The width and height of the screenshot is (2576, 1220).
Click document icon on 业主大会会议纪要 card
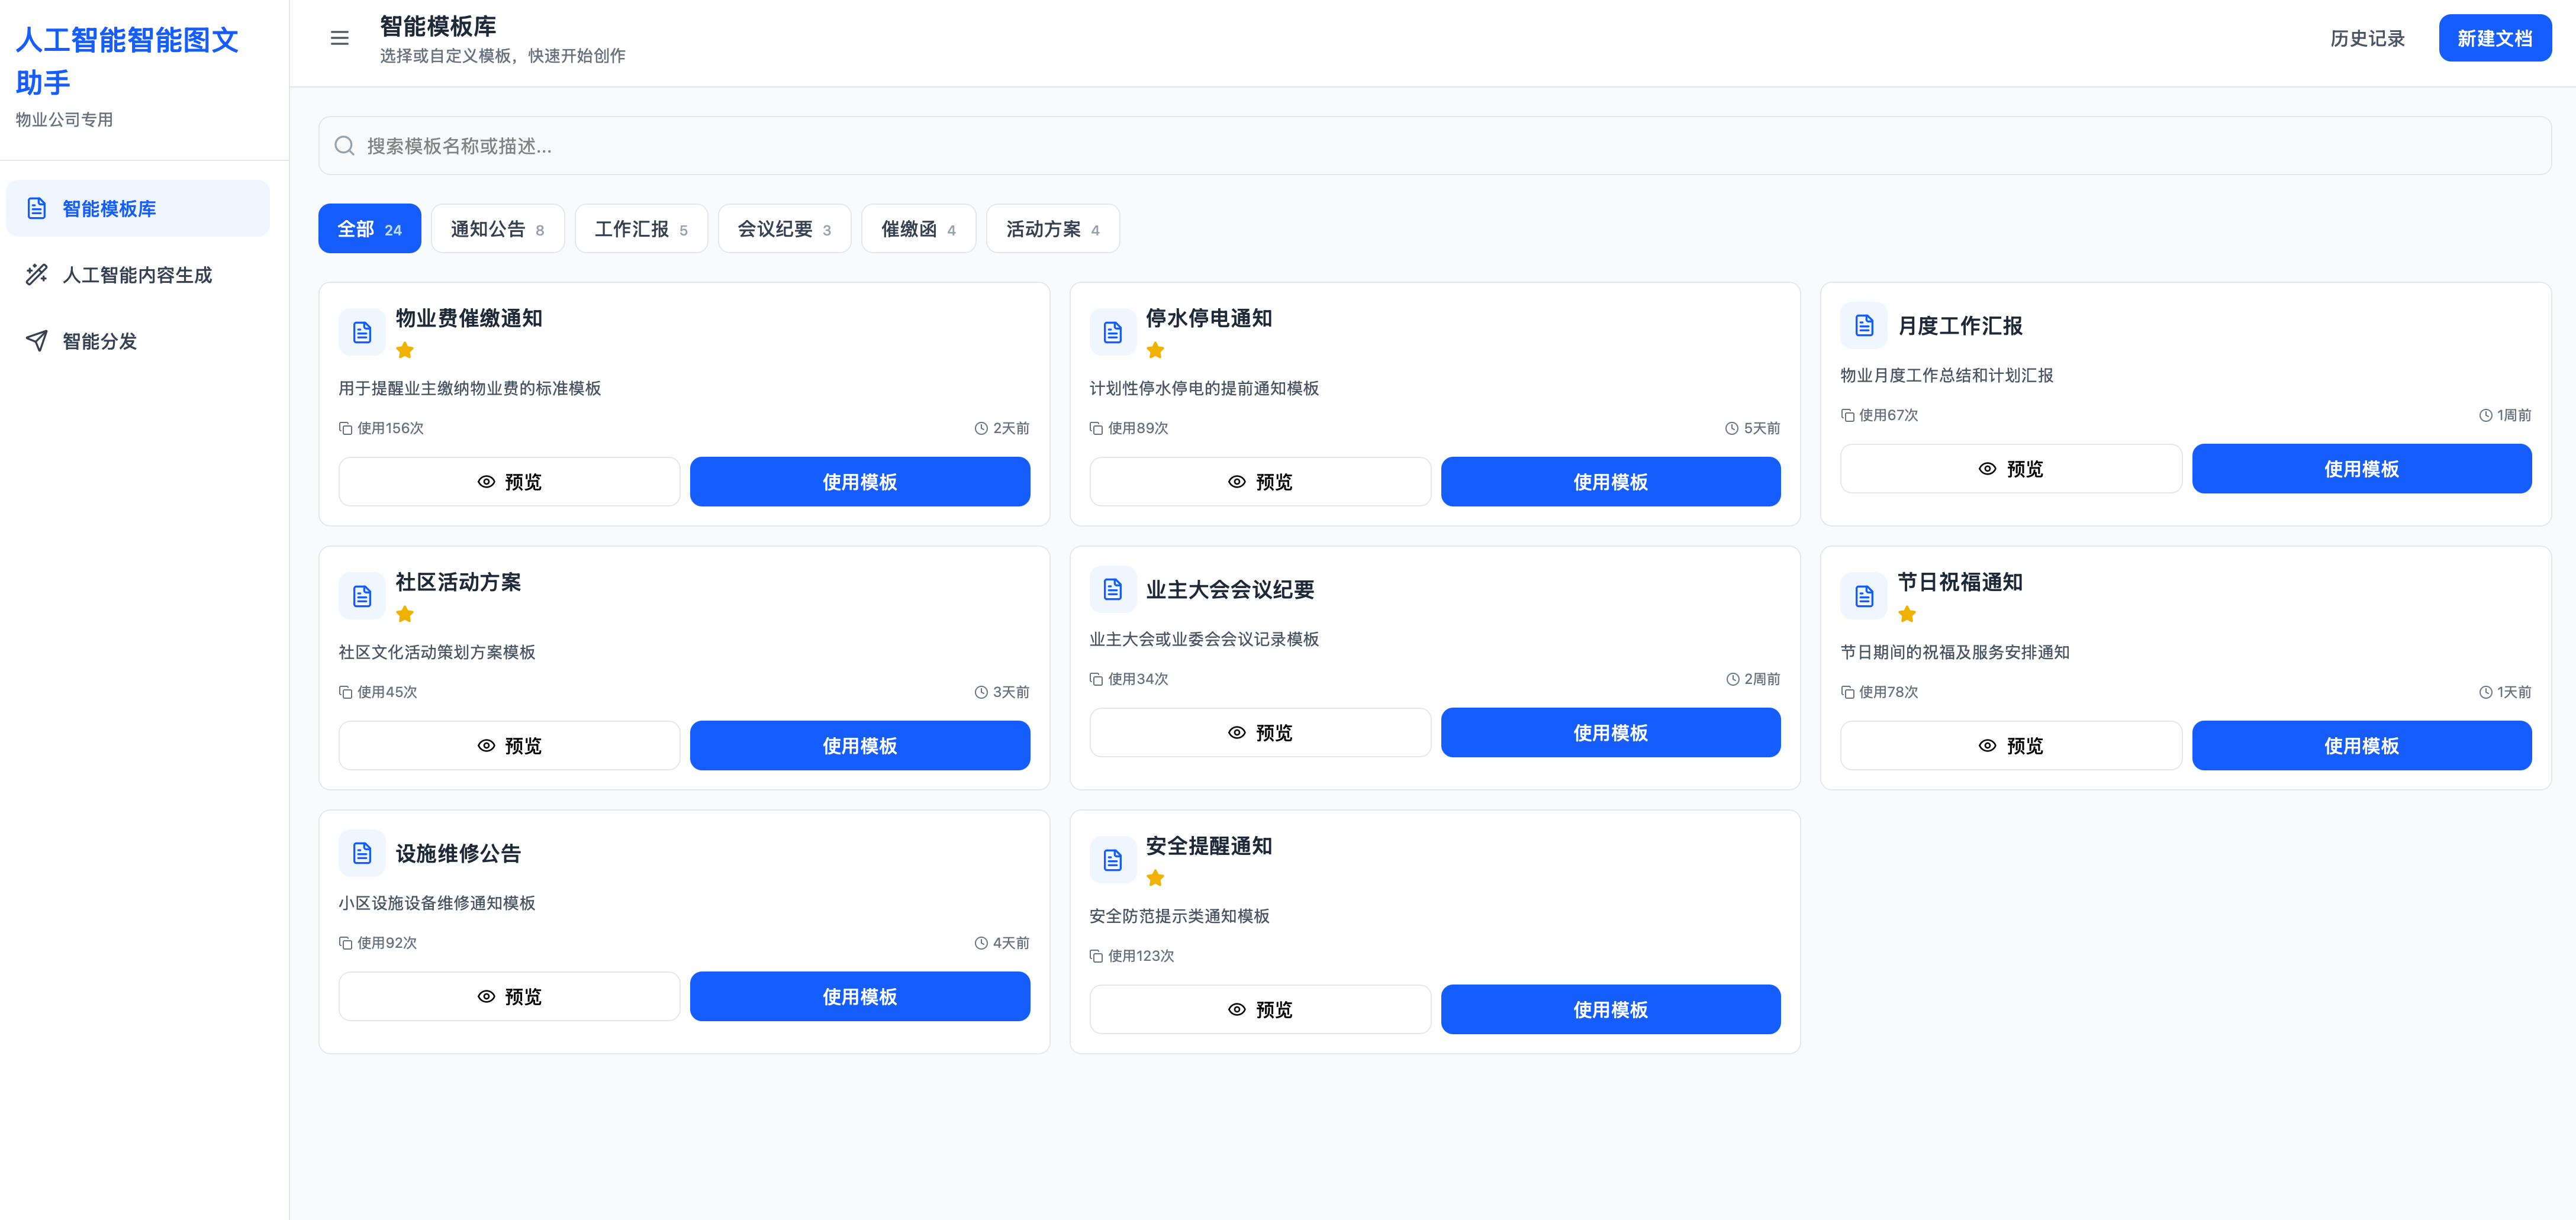pos(1113,589)
